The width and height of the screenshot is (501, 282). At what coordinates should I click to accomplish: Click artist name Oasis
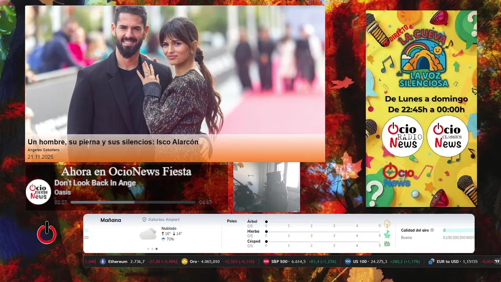62,192
